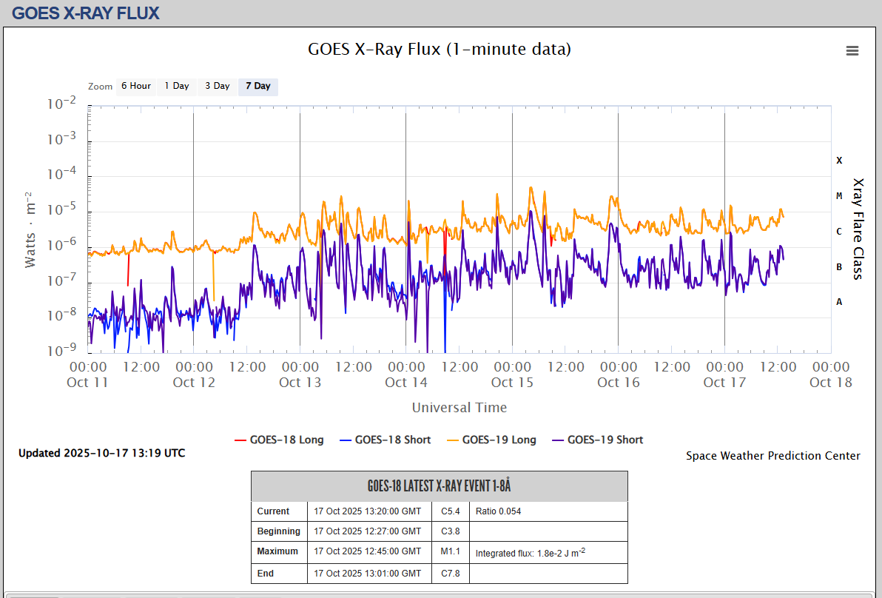Image resolution: width=882 pixels, height=598 pixels.
Task: Select the C5.4 current flare class cell
Action: click(451, 511)
